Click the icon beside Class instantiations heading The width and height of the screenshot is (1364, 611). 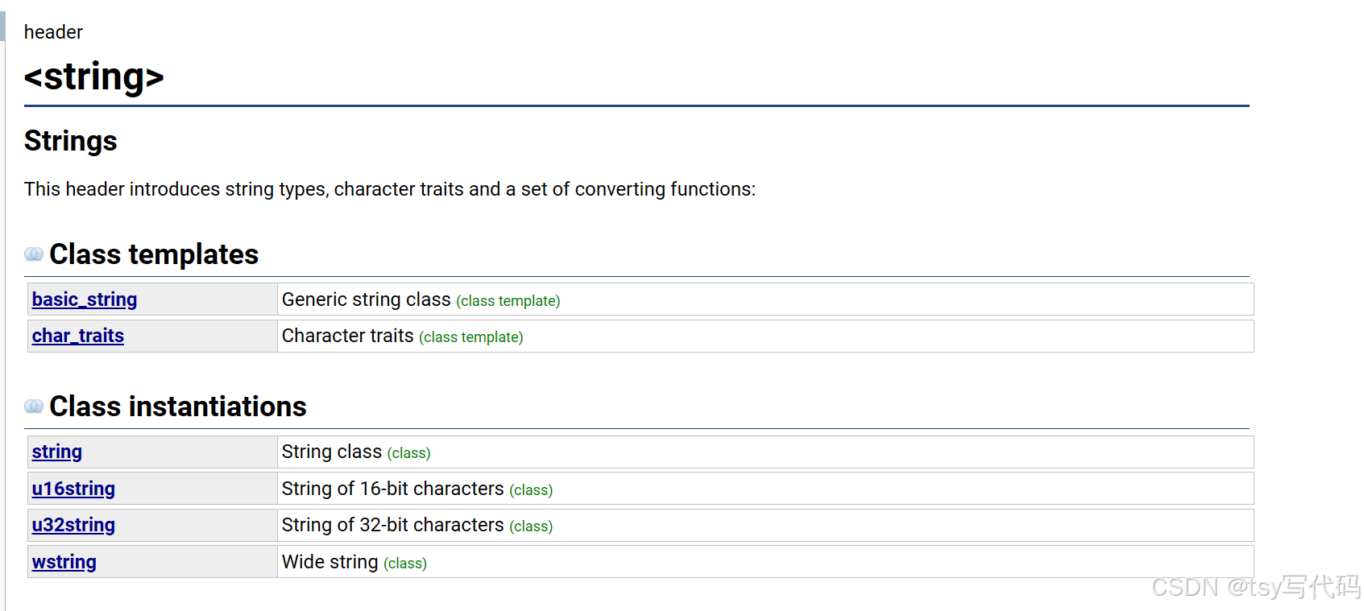pyautogui.click(x=34, y=407)
